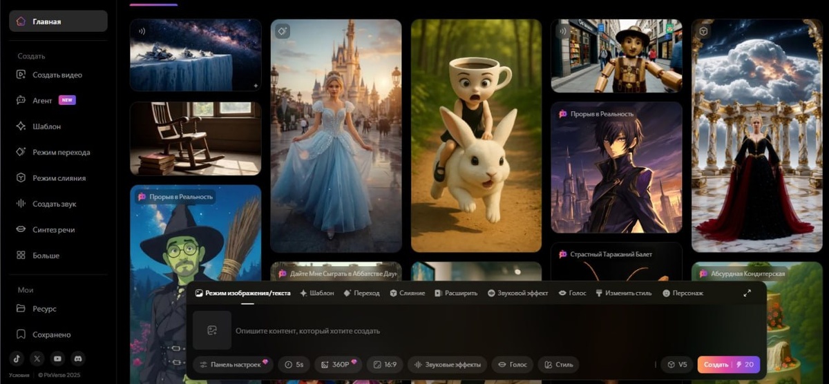Open the Стиль option in the bottom row

(x=558, y=364)
